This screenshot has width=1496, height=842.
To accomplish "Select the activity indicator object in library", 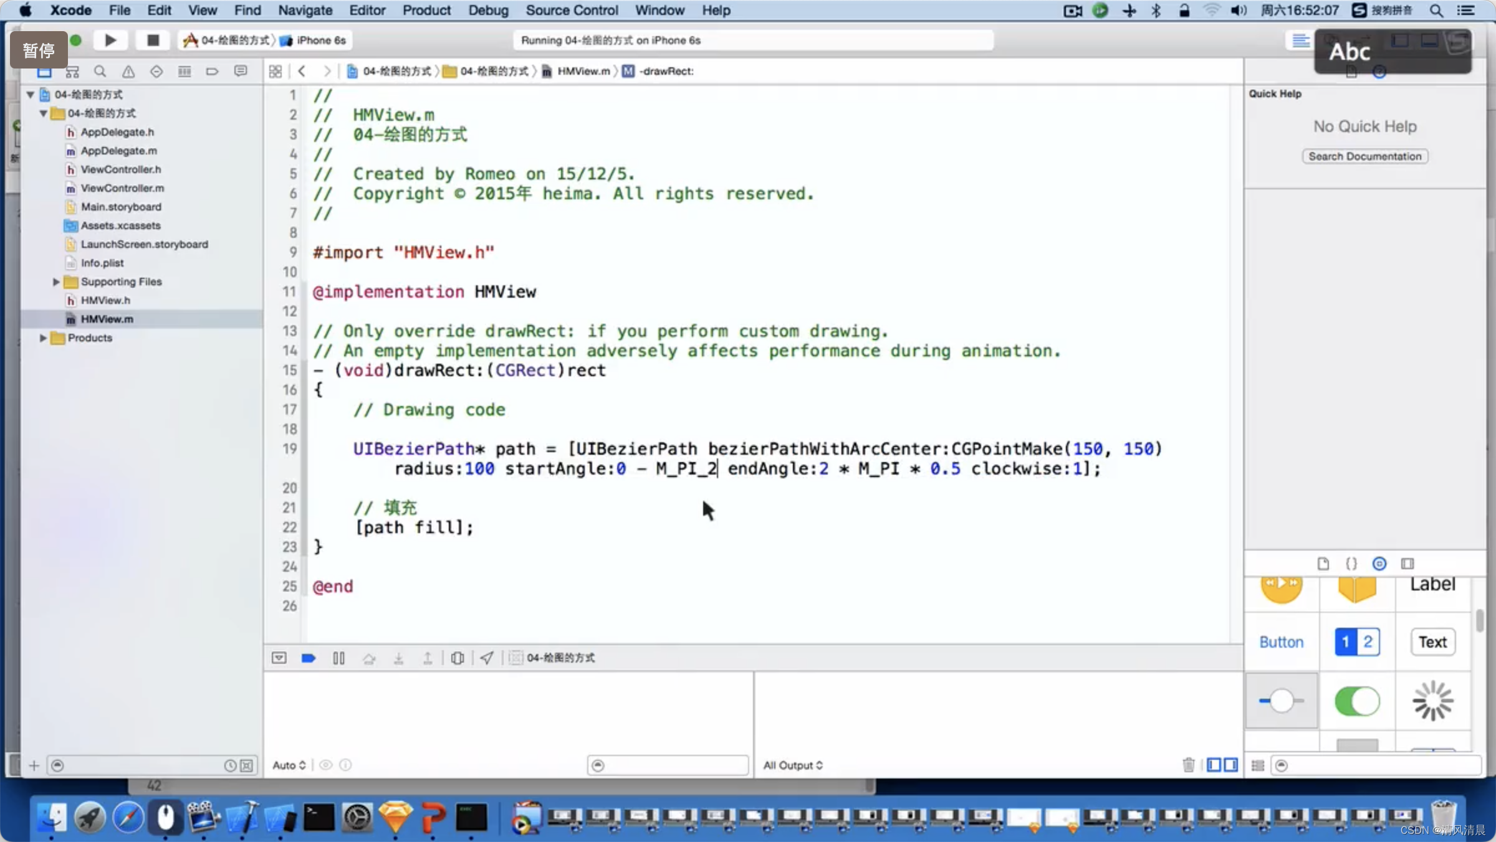I will (1432, 701).
